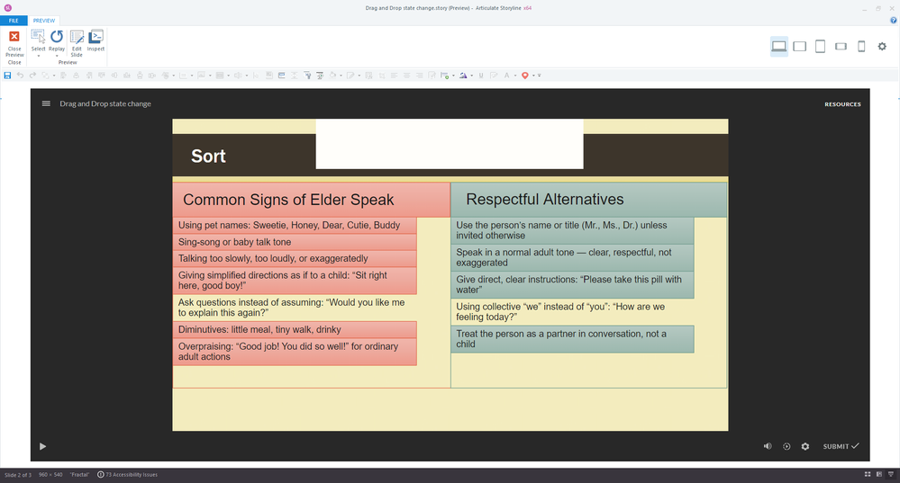Click the Edit Slide icon

coord(77,40)
